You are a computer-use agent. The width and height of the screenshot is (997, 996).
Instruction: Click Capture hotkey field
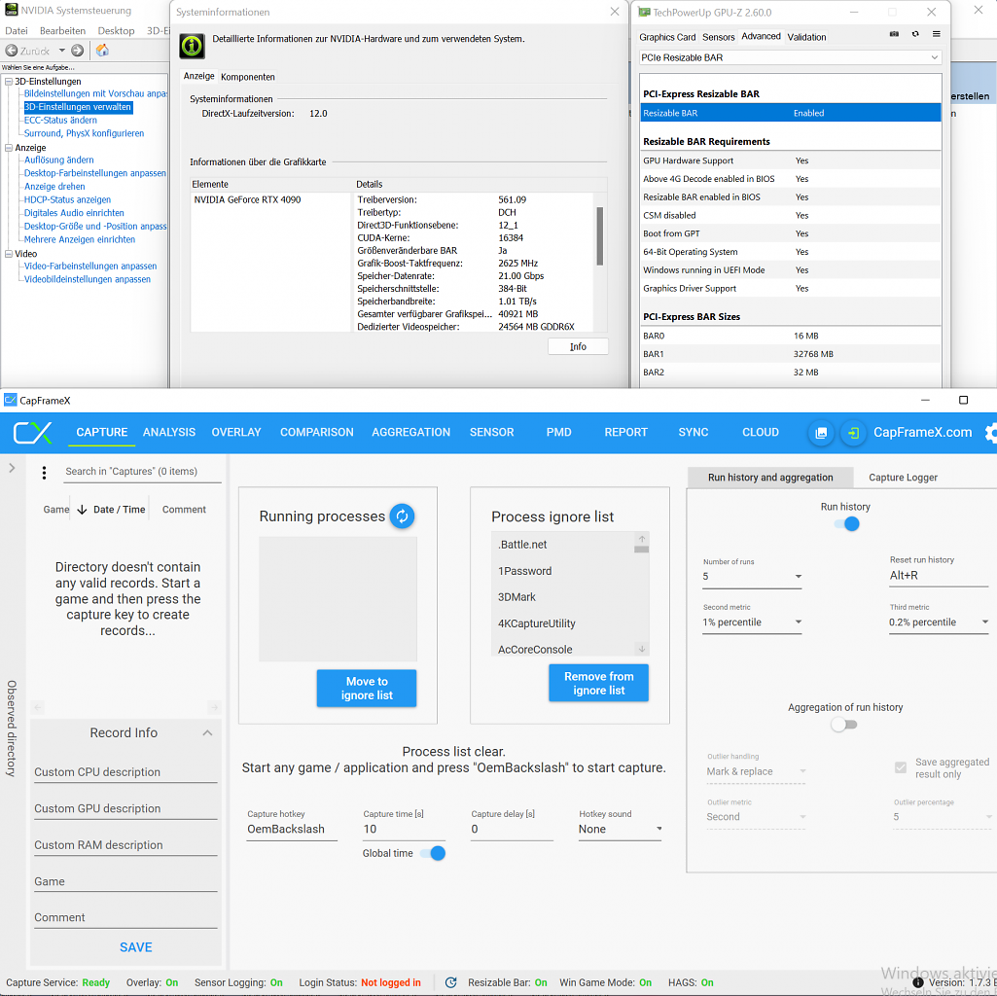click(x=292, y=829)
